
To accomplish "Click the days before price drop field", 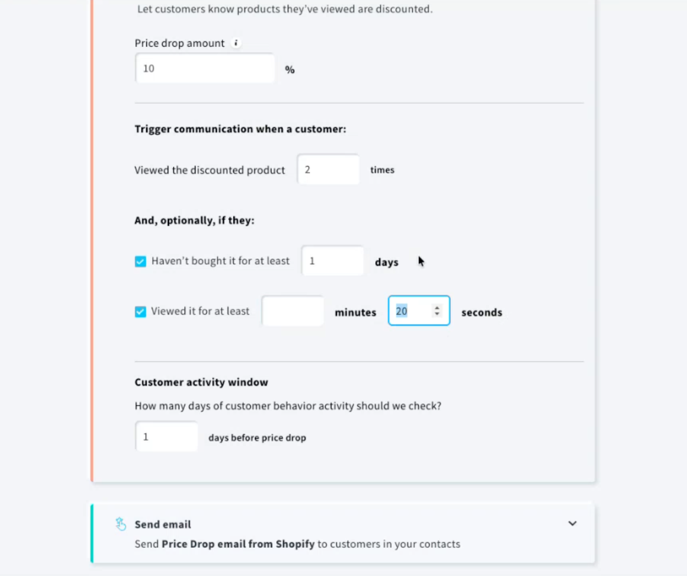I will 166,436.
